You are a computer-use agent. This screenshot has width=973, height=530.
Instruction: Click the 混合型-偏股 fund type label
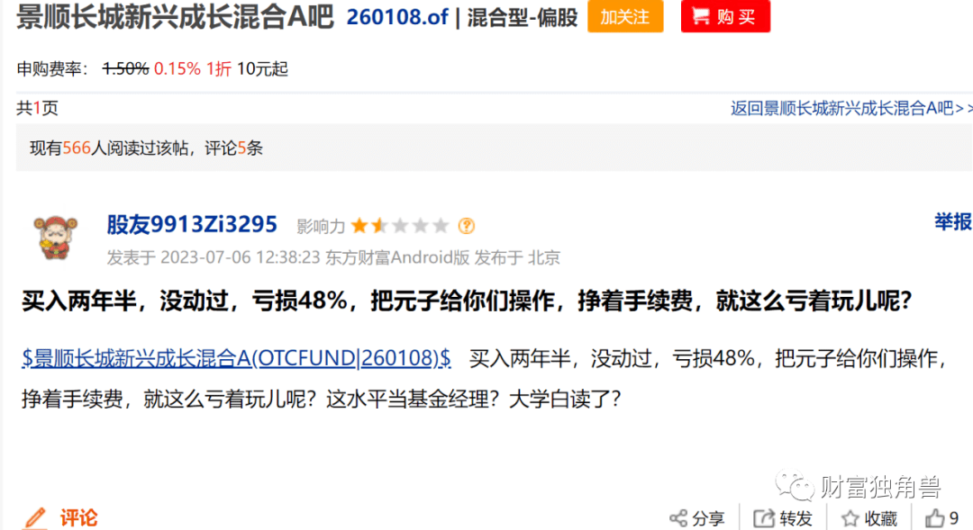click(x=523, y=17)
